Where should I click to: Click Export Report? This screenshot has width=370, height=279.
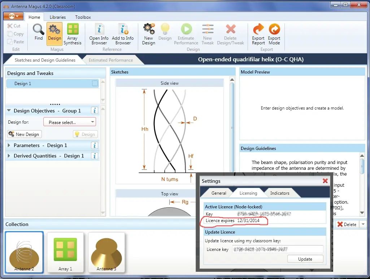pyautogui.click(x=258, y=34)
